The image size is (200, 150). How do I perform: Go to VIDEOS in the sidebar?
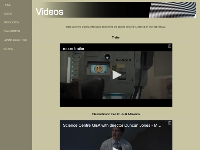click(8, 14)
